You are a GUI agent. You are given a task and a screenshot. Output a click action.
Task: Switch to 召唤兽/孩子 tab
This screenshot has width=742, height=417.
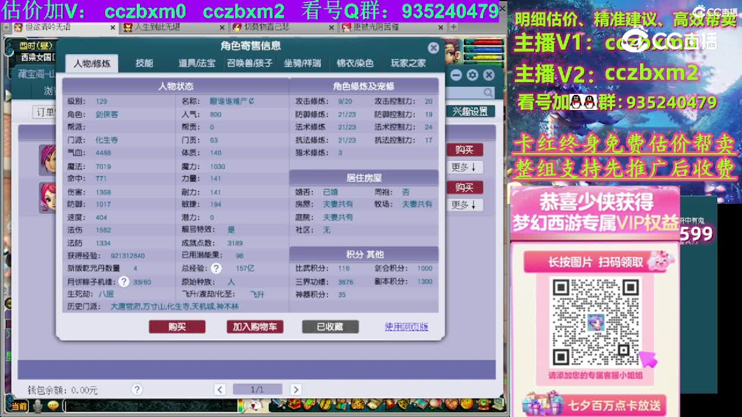coord(249,63)
